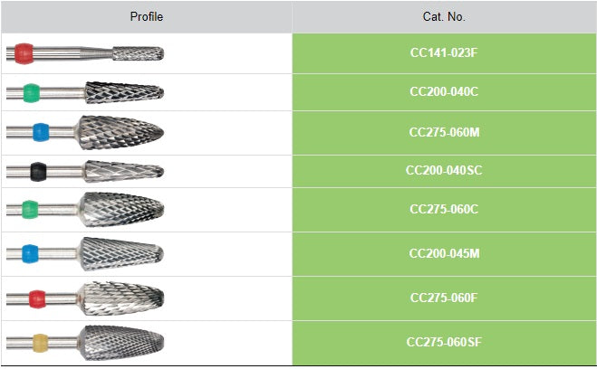Click catalog number CC275-060C

pyautogui.click(x=444, y=210)
